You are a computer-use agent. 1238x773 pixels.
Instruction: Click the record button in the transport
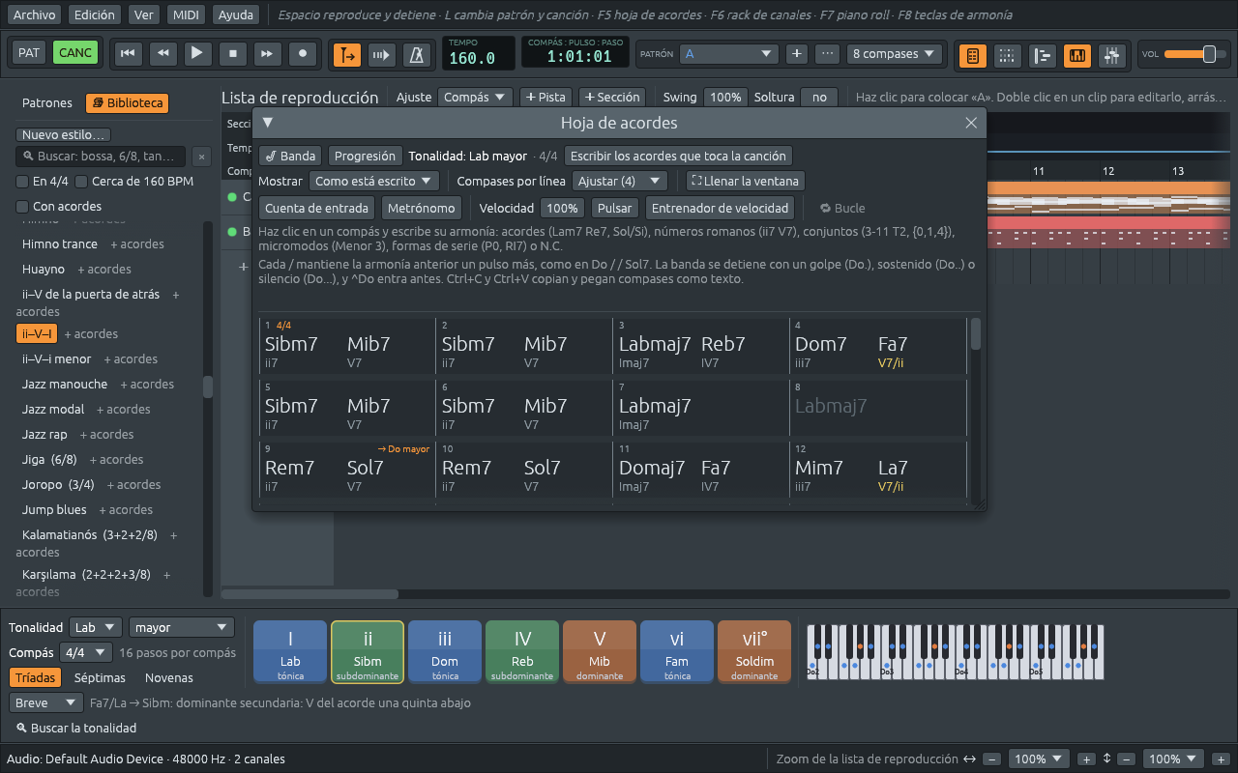[303, 54]
